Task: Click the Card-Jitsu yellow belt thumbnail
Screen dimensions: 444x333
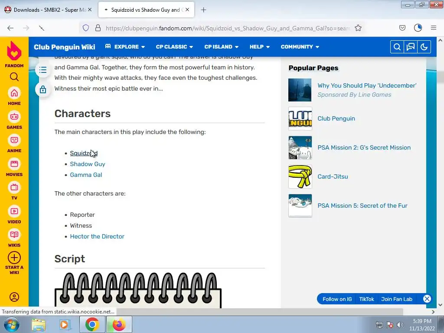Action: [300, 177]
